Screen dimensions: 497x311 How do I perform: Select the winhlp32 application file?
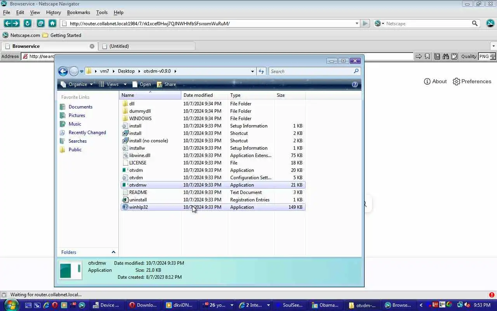213,207
